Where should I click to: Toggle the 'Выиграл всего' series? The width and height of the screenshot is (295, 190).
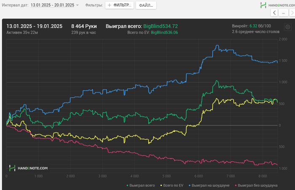point(142,185)
